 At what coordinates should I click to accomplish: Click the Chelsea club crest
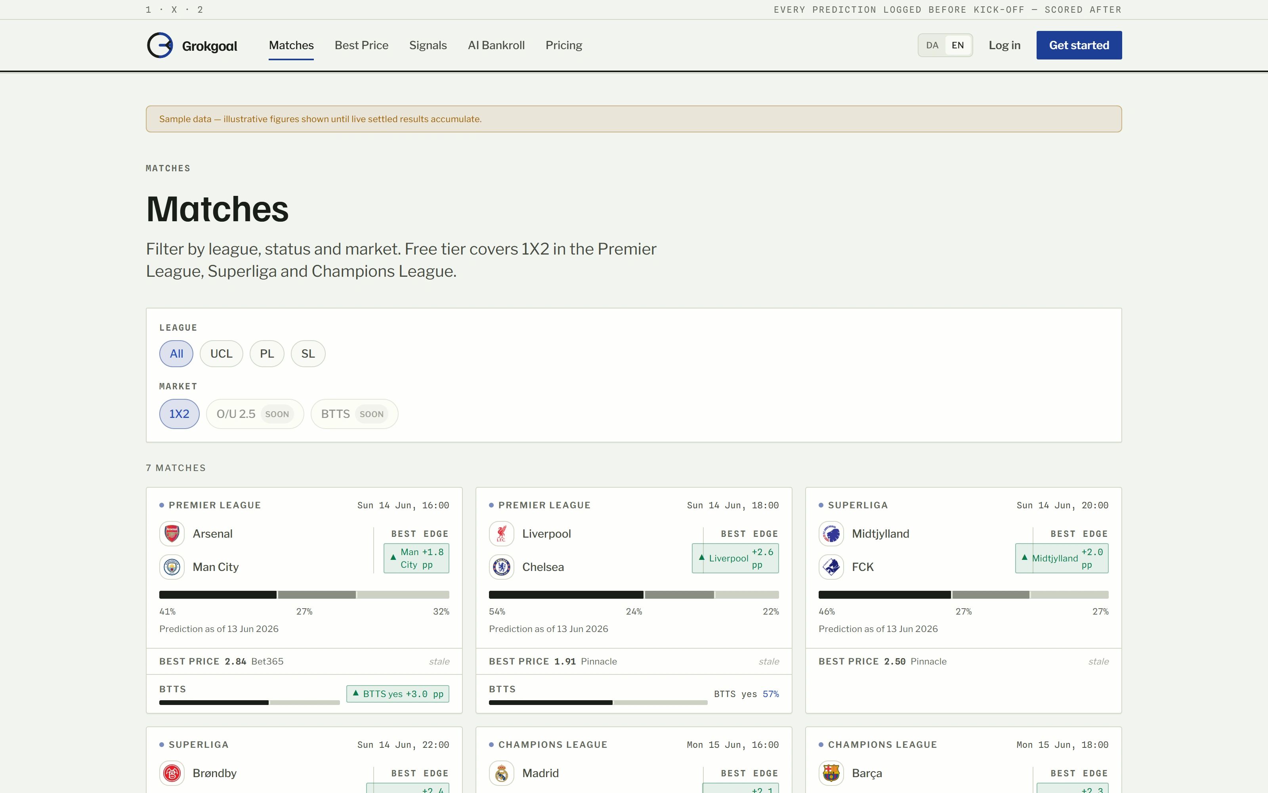pyautogui.click(x=501, y=567)
